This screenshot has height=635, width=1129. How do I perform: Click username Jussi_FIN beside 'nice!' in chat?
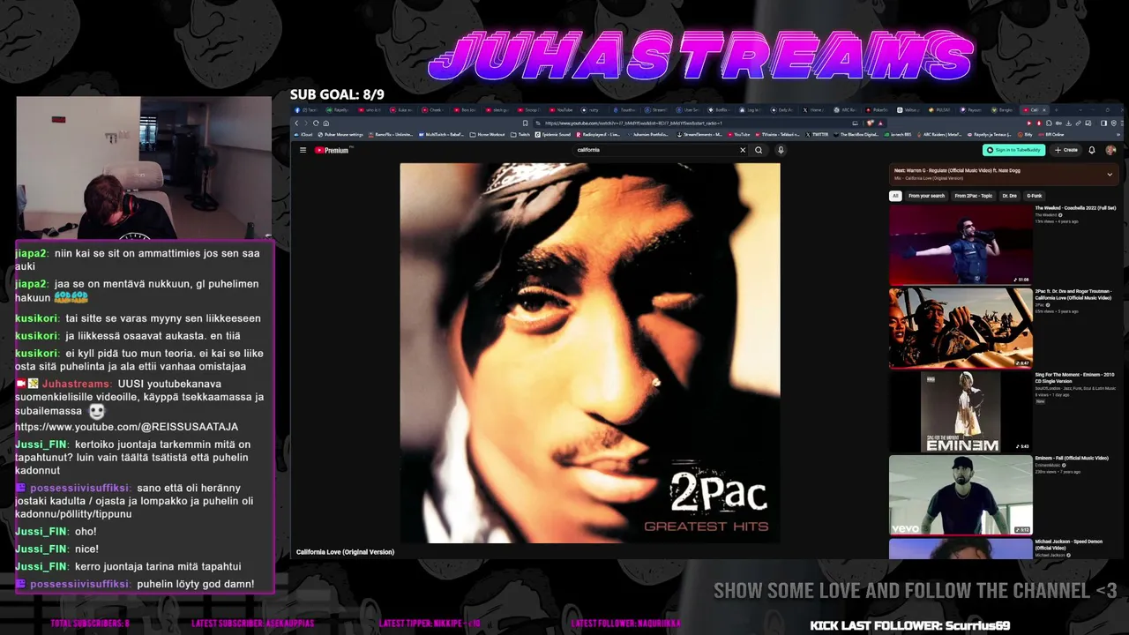41,549
